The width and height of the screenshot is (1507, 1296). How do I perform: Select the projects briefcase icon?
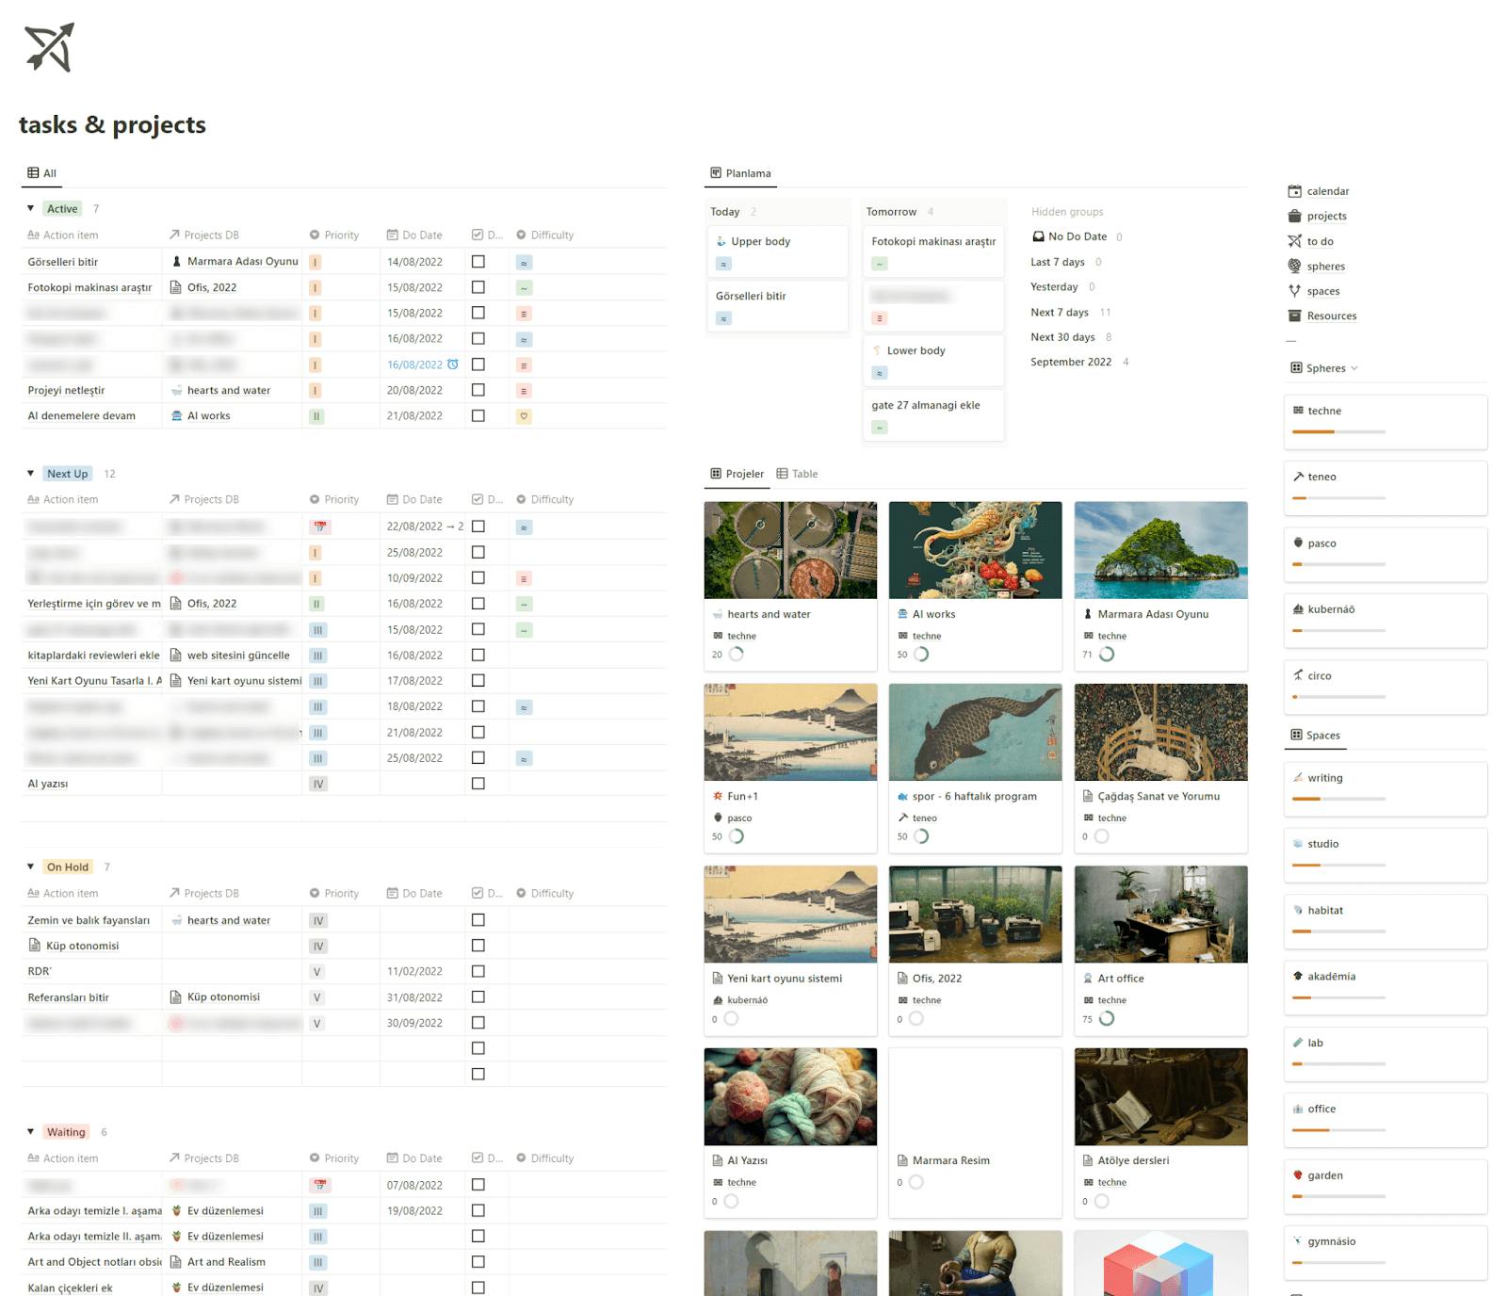(1297, 216)
